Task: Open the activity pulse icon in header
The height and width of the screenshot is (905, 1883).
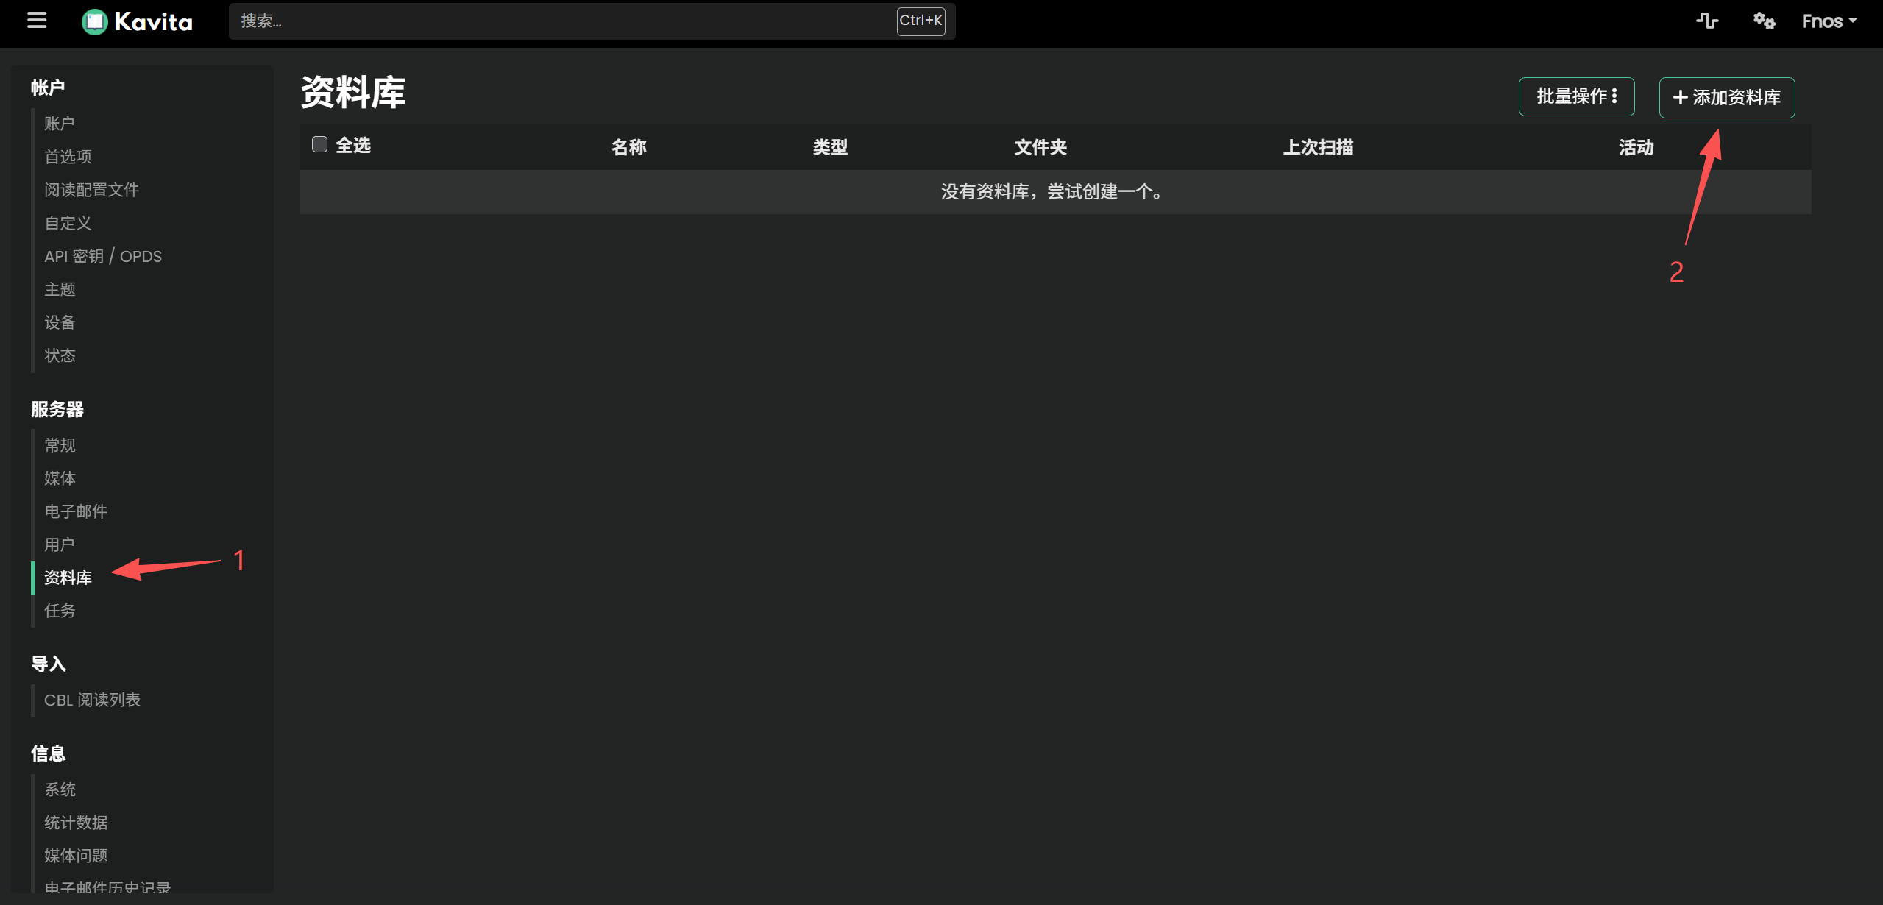Action: 1706,21
